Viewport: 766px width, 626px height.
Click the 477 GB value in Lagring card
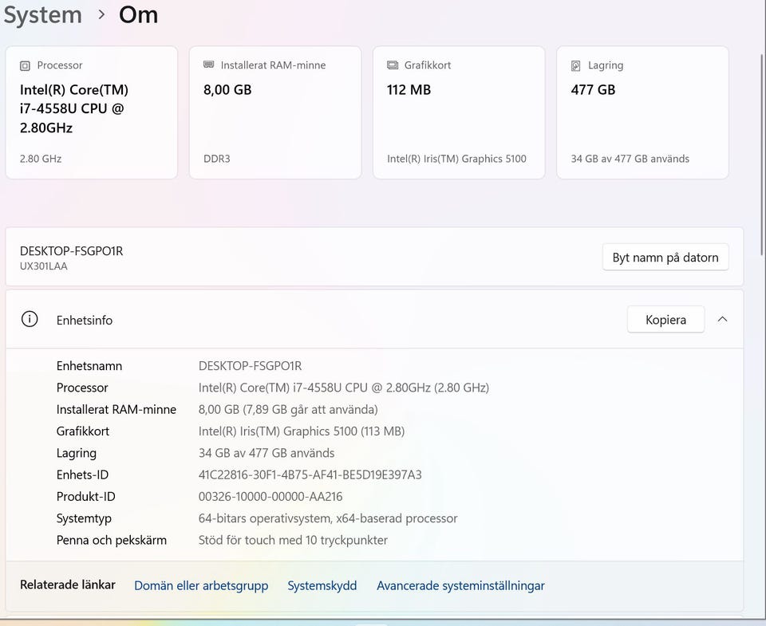point(593,90)
